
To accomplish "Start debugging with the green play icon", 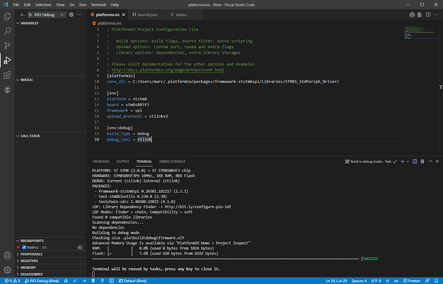I will (30, 15).
